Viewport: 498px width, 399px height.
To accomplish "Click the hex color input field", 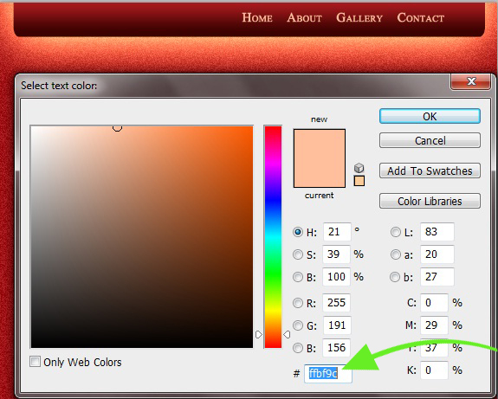I will pos(328,374).
